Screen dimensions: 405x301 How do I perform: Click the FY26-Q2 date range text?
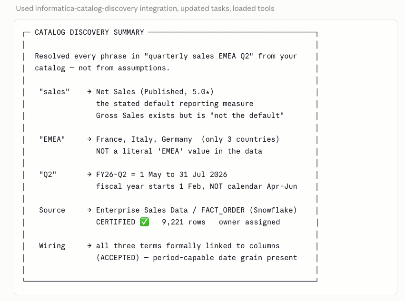(x=162, y=175)
